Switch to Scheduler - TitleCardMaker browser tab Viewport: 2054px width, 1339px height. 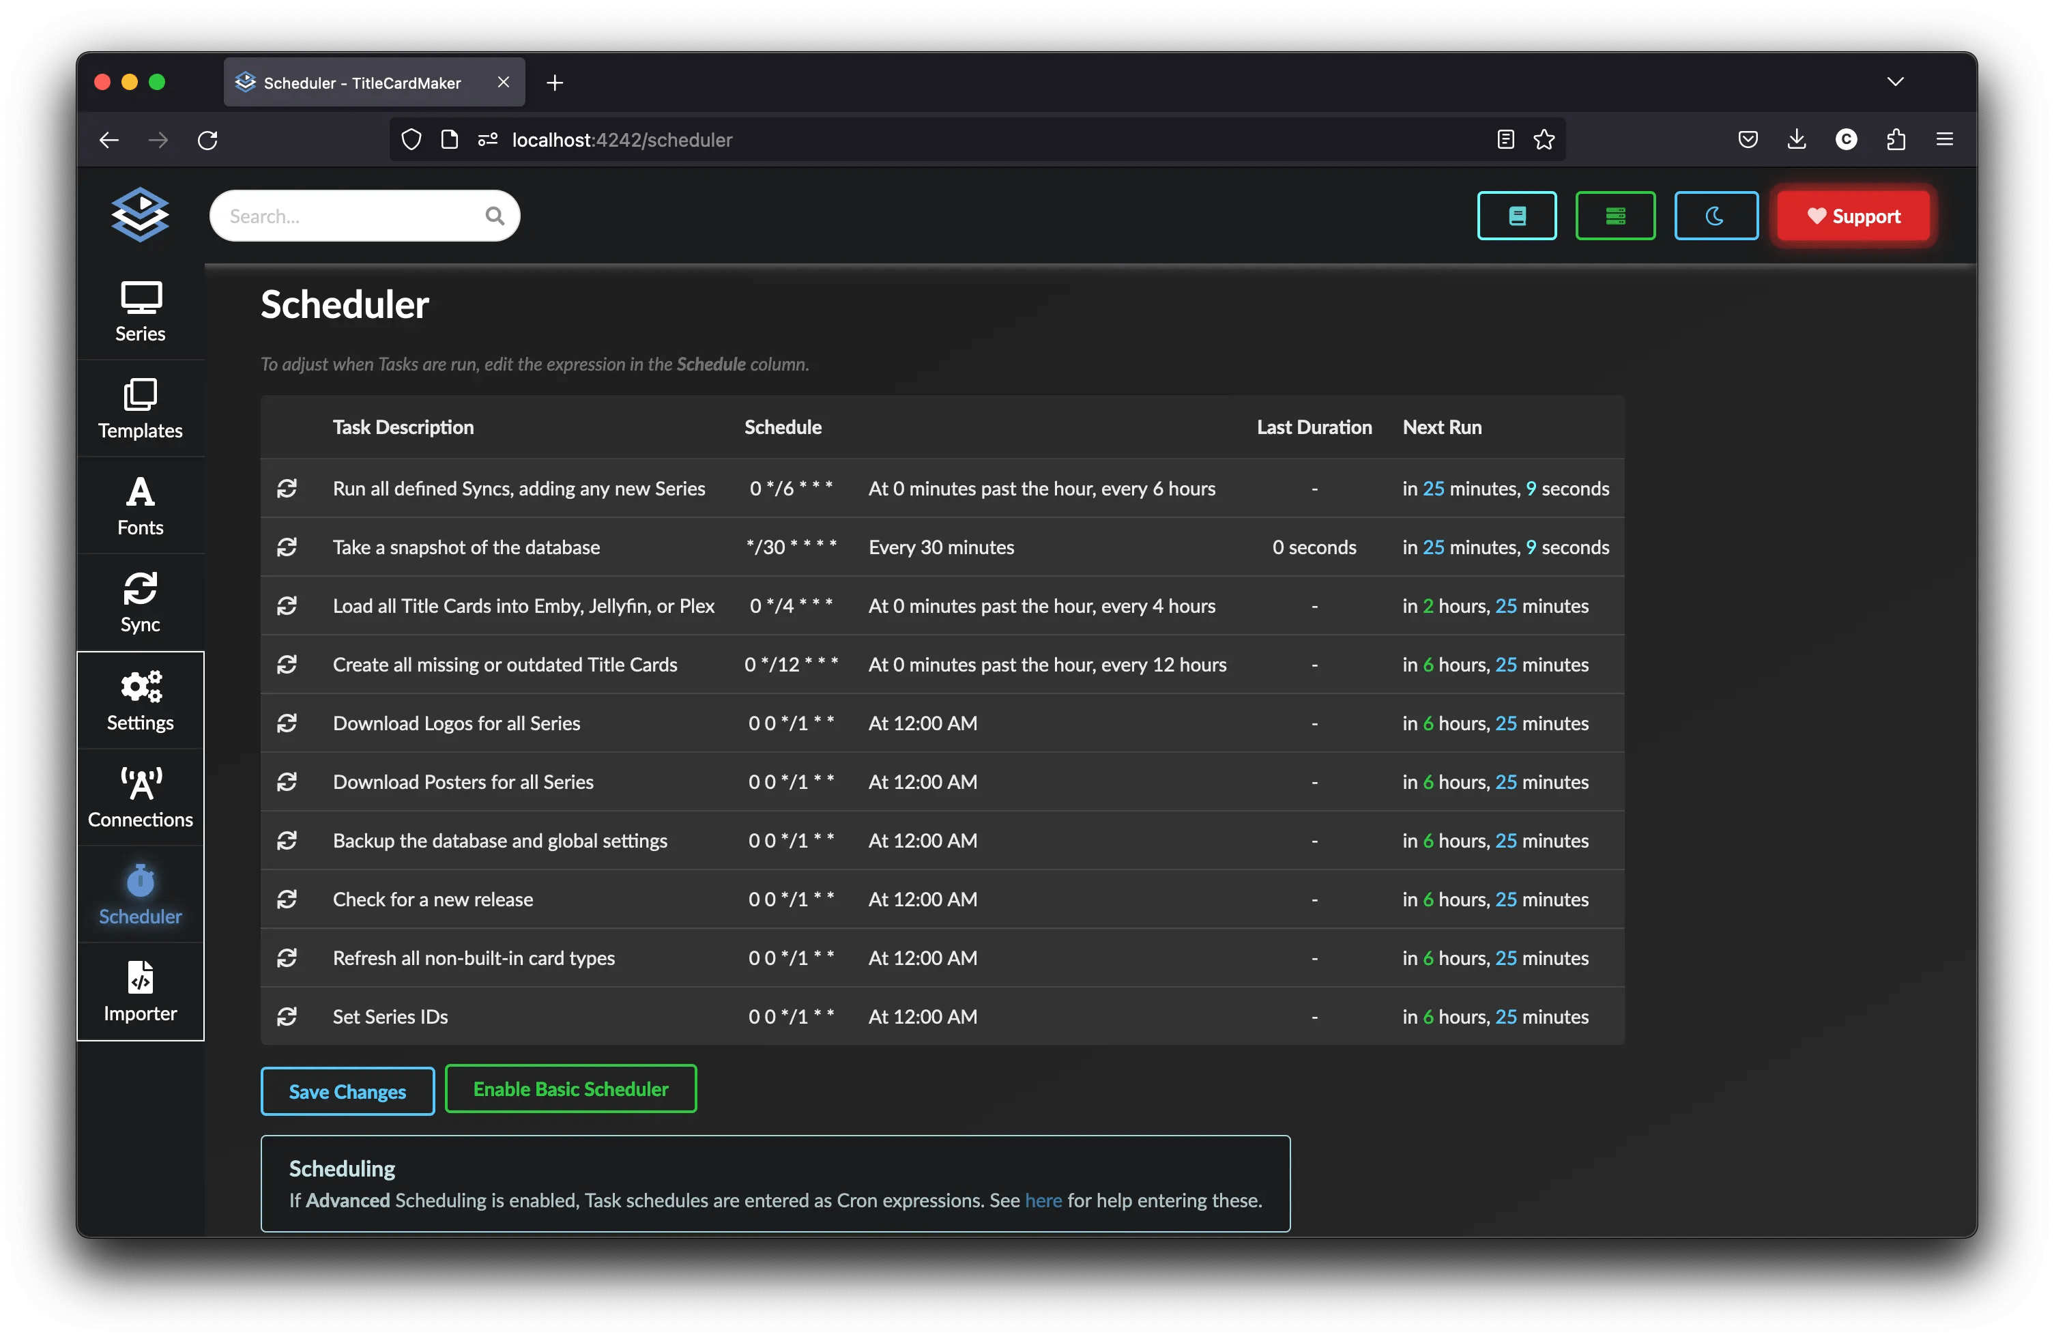(x=362, y=83)
